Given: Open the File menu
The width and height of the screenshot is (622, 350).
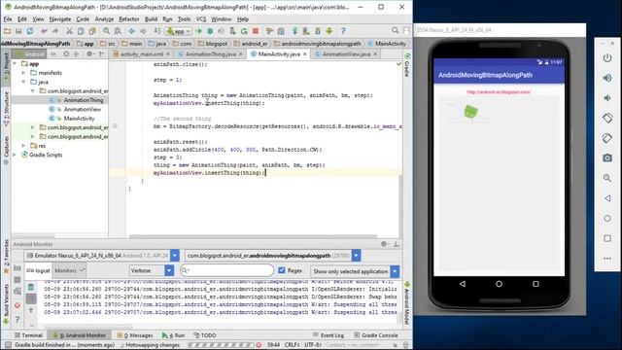Looking at the screenshot, I should pos(8,19).
